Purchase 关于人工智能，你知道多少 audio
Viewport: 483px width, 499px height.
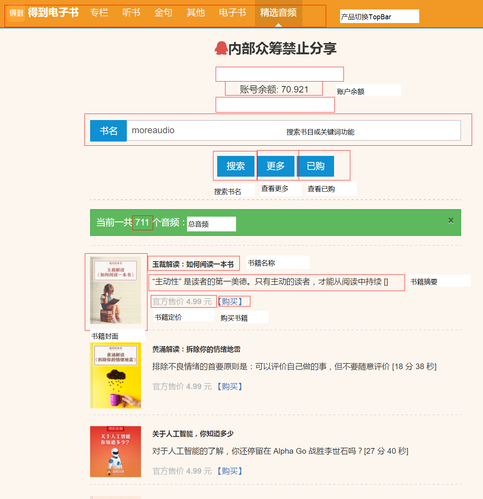[x=230, y=471]
